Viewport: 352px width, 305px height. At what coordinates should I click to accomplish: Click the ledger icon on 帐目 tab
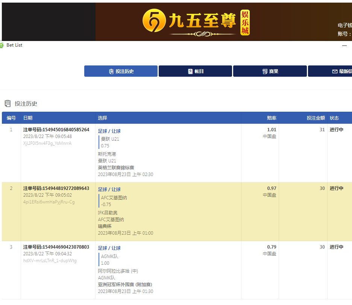190,71
